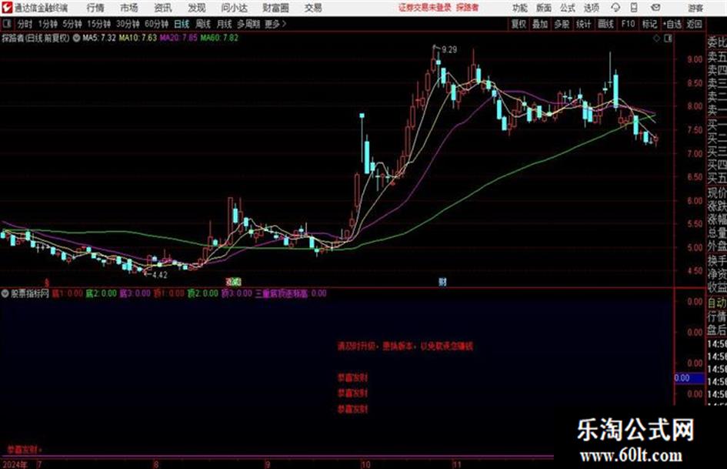The width and height of the screenshot is (727, 469).
Task: Click the mail envelope icon
Action: (x=655, y=8)
